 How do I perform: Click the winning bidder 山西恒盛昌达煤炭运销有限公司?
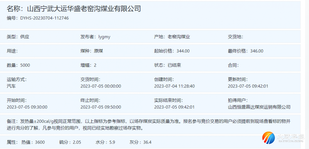(x=259, y=107)
